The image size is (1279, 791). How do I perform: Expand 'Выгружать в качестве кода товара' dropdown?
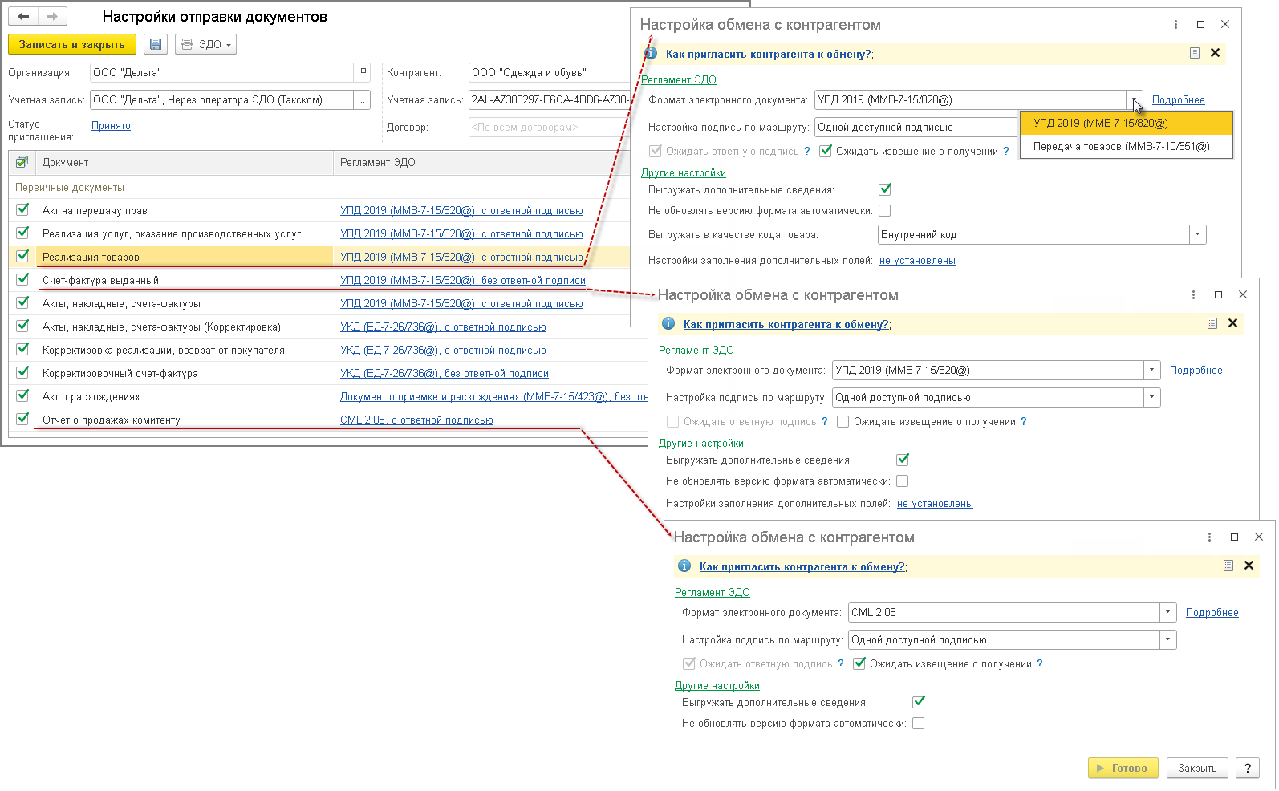(1197, 234)
